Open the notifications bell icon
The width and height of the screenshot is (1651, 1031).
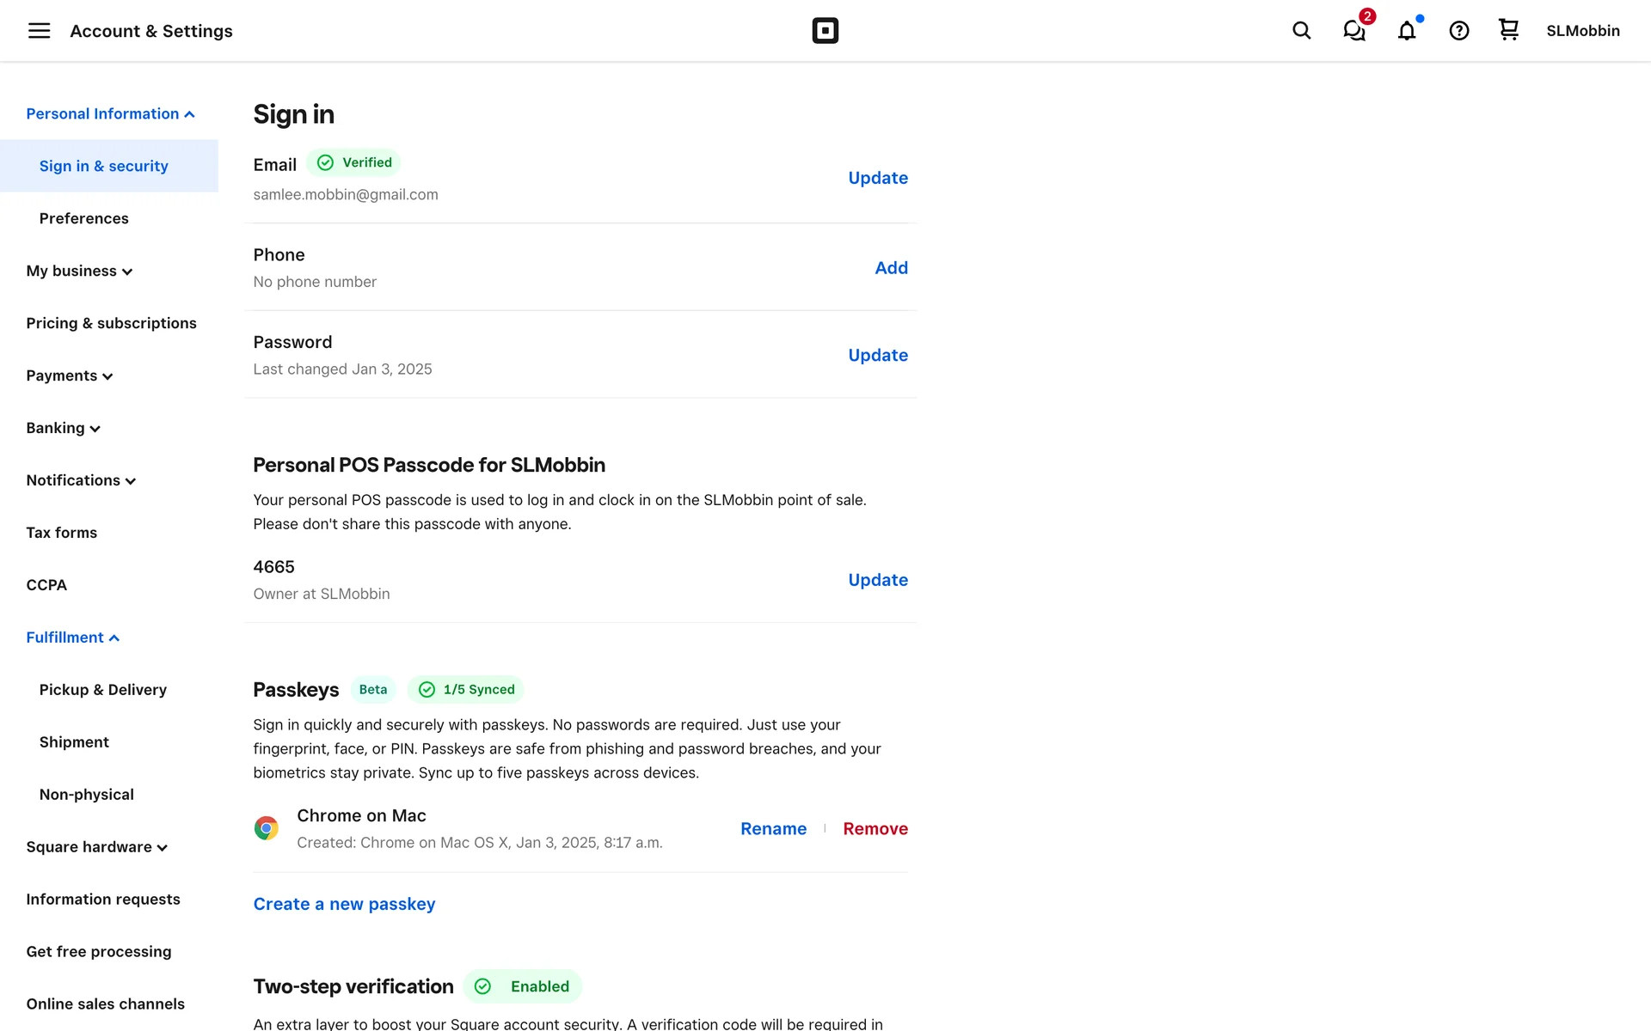(x=1407, y=31)
